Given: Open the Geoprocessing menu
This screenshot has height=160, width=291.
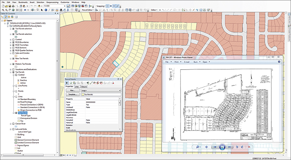Looking at the screenshot, I should [x=52, y=2].
